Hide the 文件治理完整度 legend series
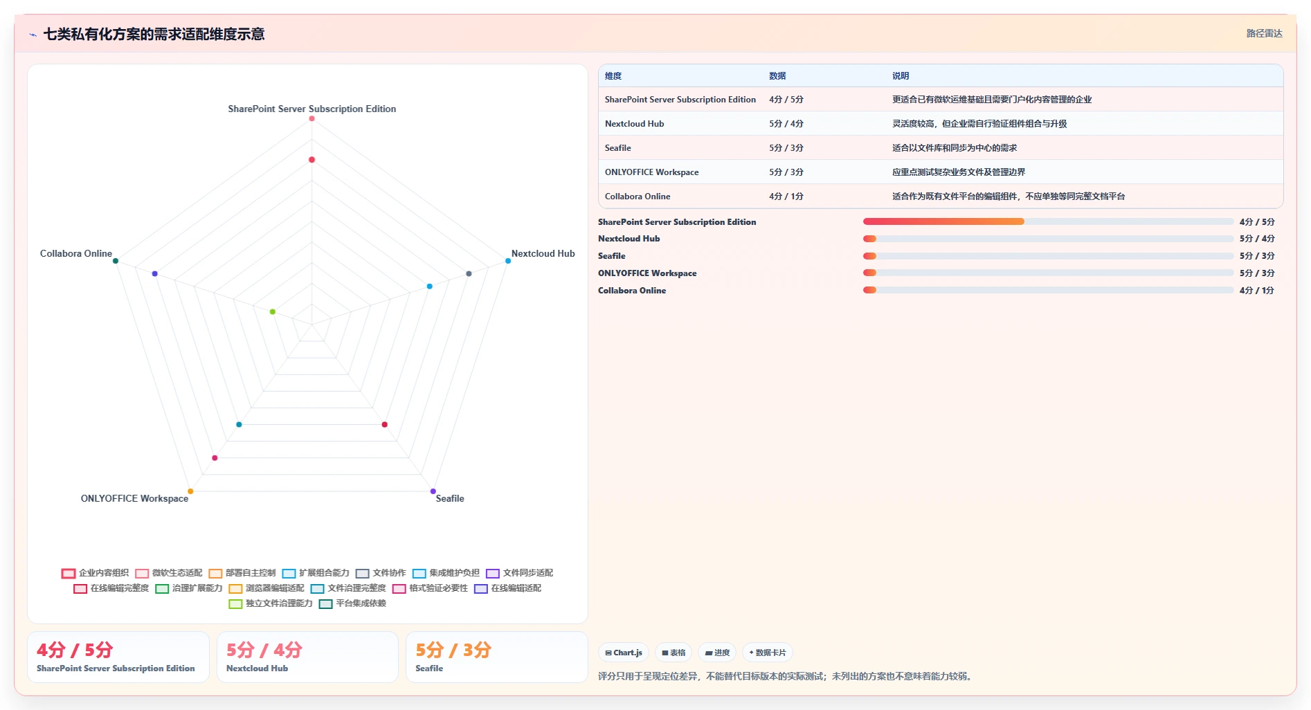Viewport: 1311px width, 710px height. click(348, 588)
